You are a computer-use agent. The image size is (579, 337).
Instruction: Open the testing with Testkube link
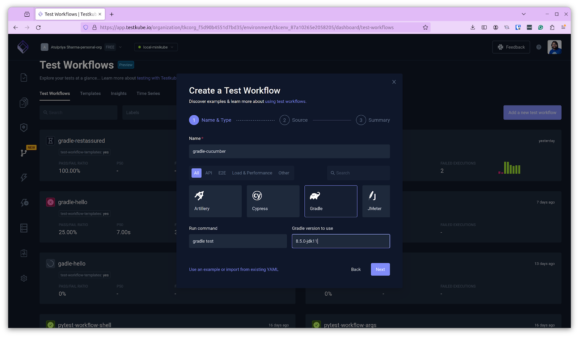[157, 78]
